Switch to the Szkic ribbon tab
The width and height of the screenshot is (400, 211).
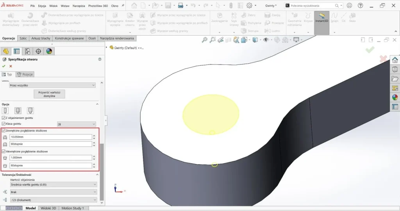click(x=23, y=38)
